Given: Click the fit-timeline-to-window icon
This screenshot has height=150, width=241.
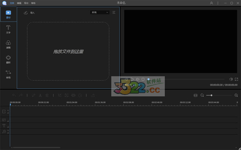Looking at the screenshot, I should (196, 95).
